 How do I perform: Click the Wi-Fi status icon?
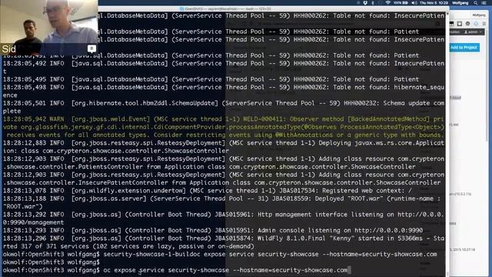pyautogui.click(x=387, y=3)
